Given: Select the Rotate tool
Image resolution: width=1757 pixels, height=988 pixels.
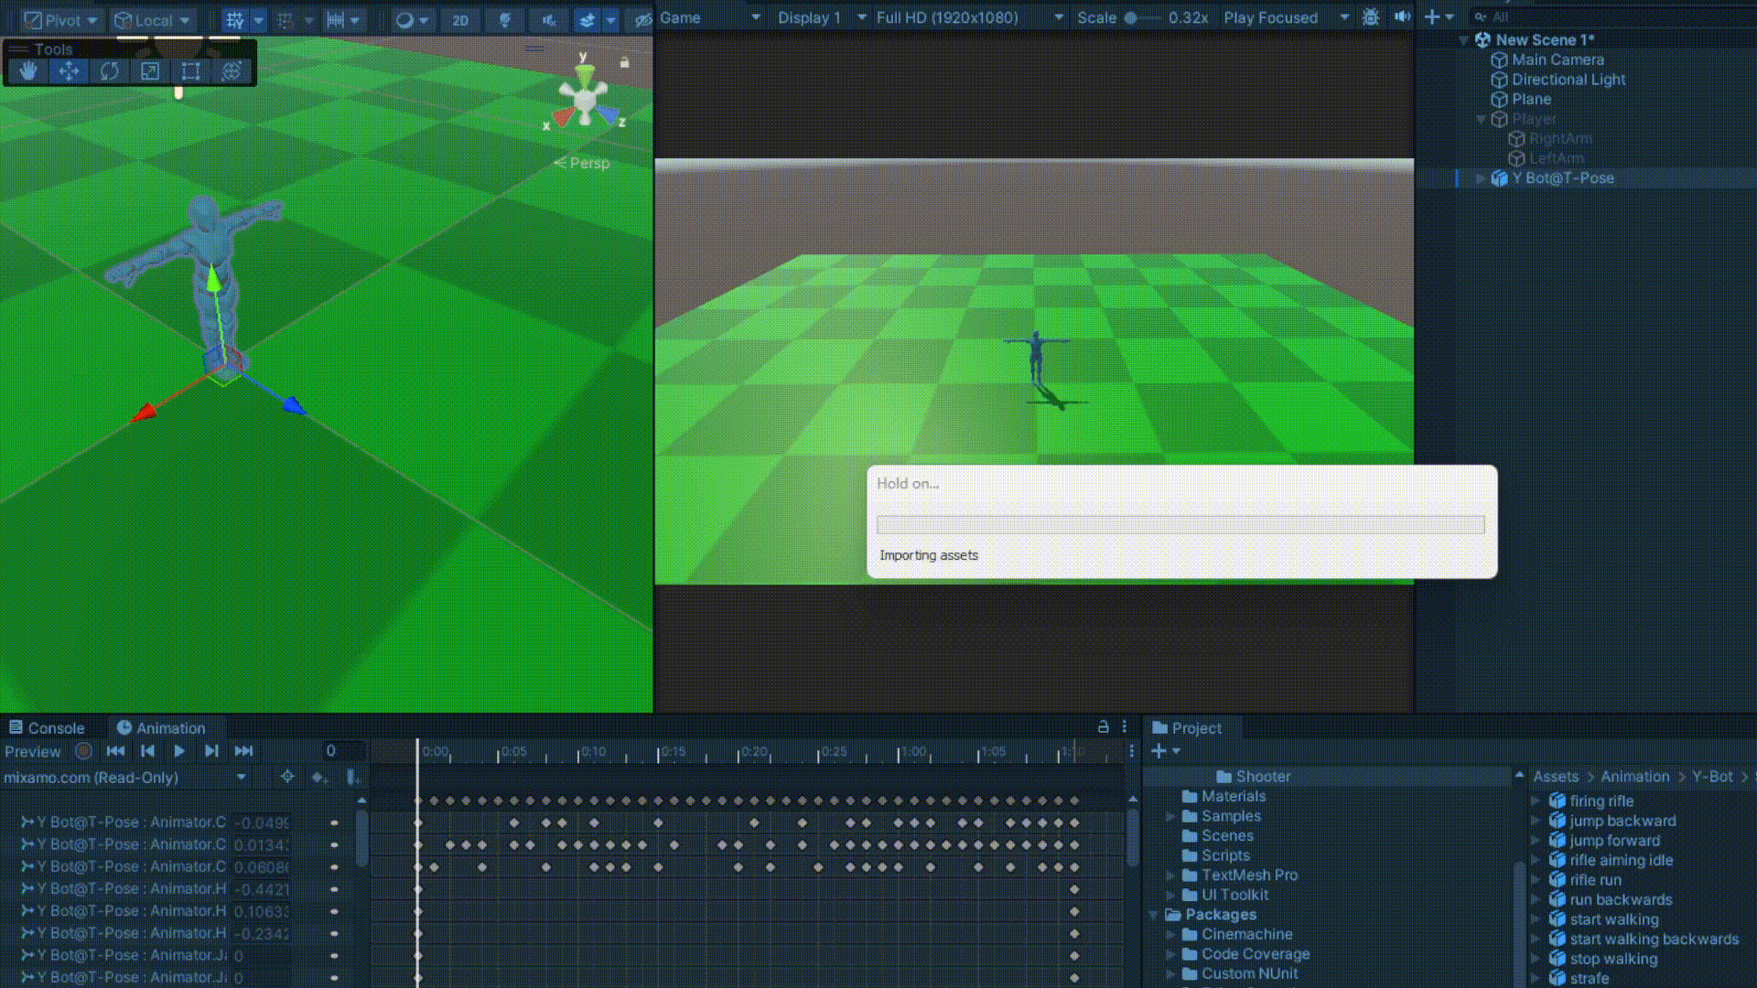Looking at the screenshot, I should click(109, 71).
